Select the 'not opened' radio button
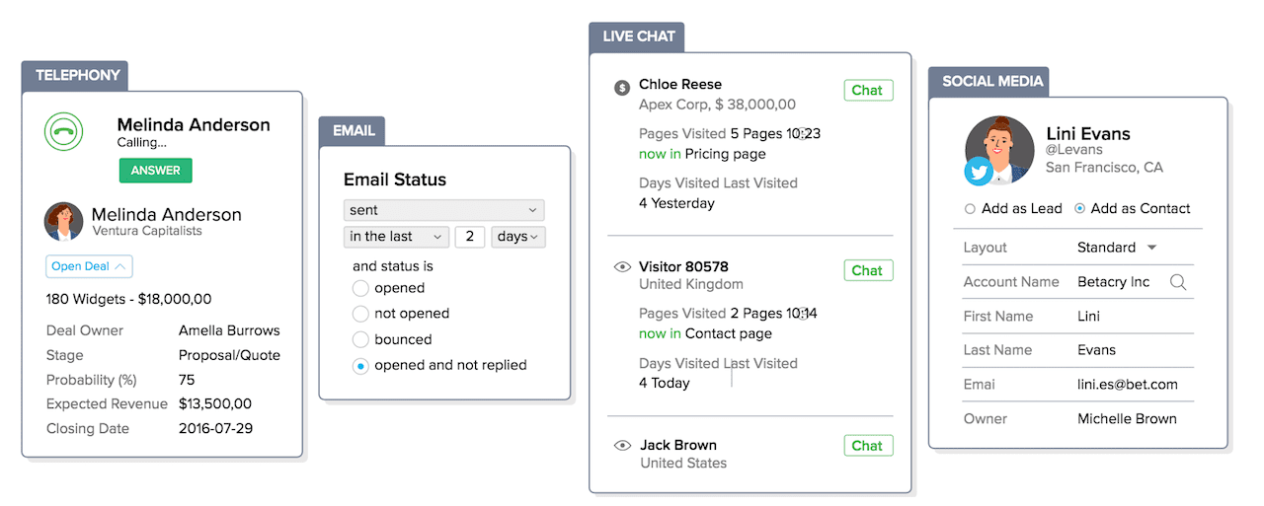This screenshot has height=506, width=1264. click(x=360, y=314)
